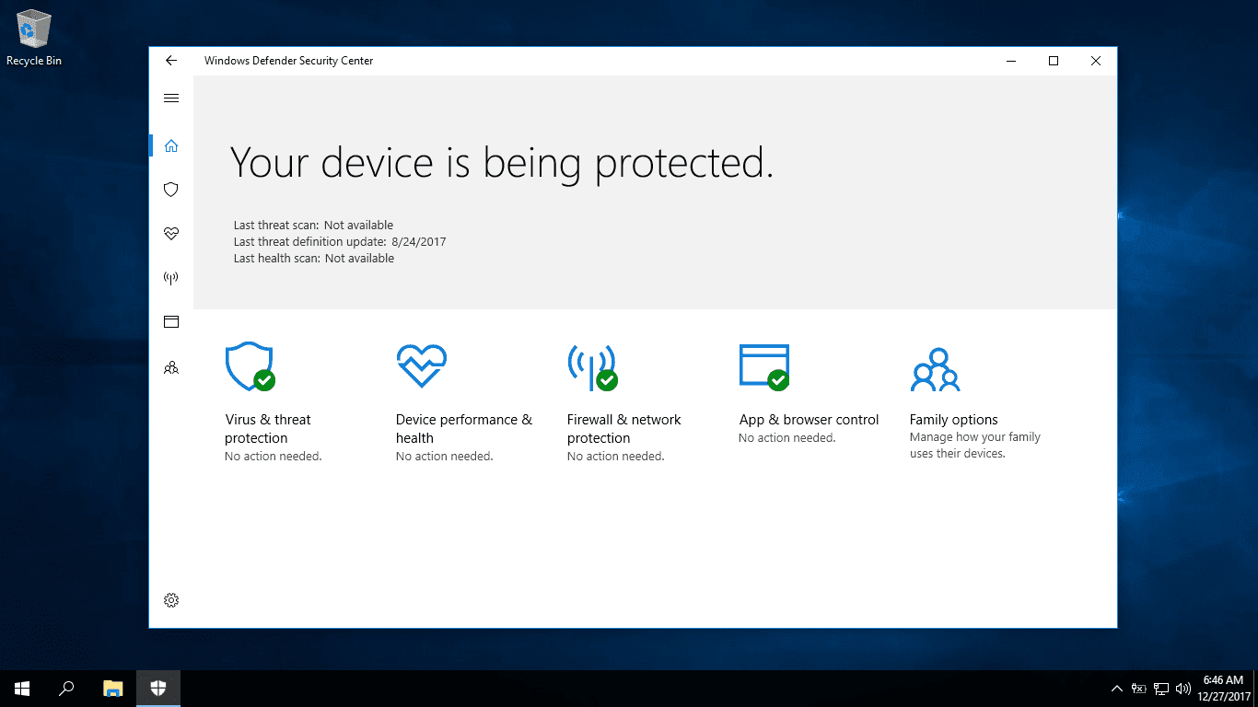Launch Windows Defender from the taskbar
Image resolution: width=1258 pixels, height=707 pixels.
157,688
